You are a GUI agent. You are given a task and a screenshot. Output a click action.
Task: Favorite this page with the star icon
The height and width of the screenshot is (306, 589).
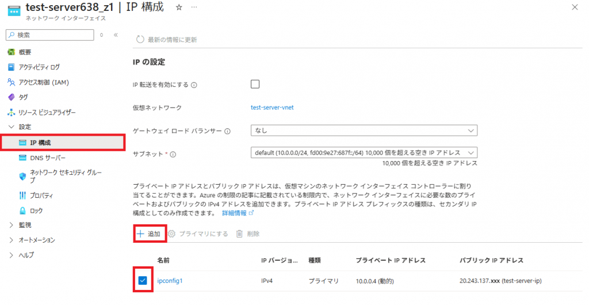click(x=179, y=7)
